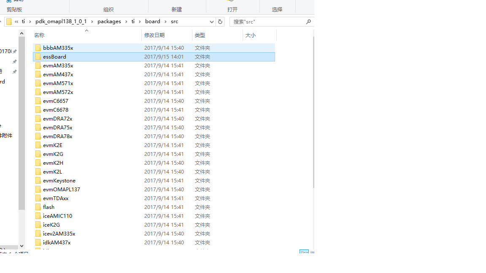
Task: Click the iceK2G folder name
Action: [51, 225]
